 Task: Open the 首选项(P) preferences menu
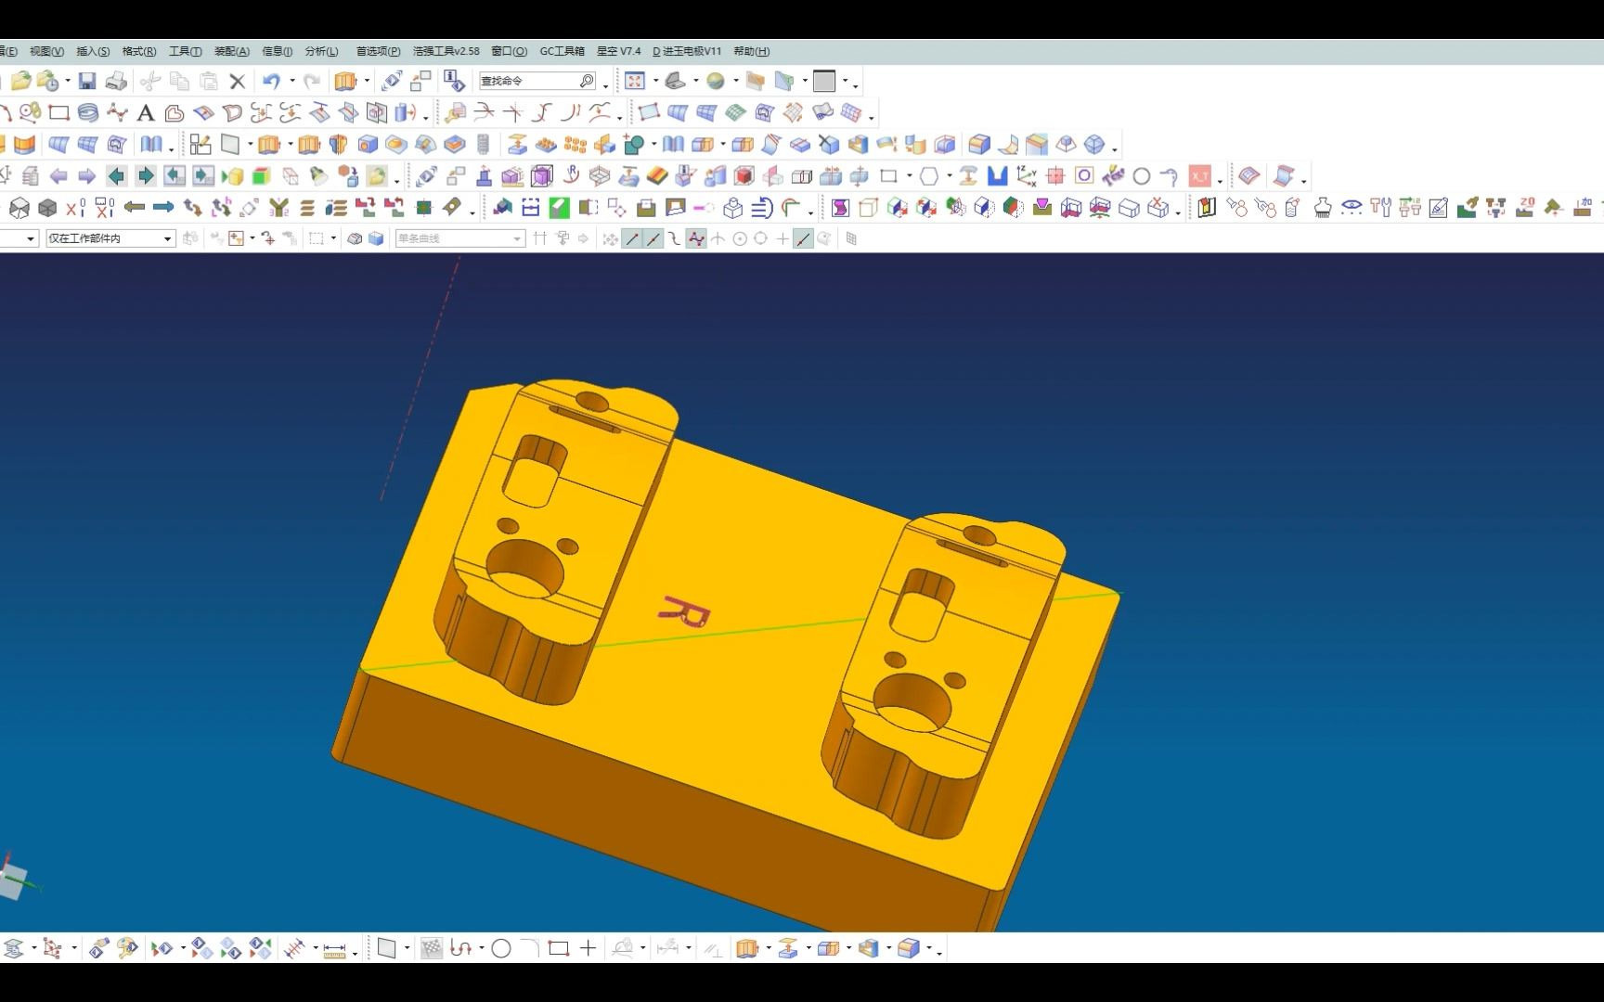click(x=378, y=51)
